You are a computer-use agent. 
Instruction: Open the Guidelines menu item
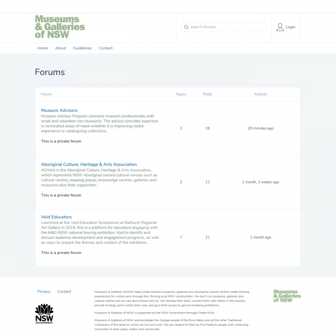(82, 48)
